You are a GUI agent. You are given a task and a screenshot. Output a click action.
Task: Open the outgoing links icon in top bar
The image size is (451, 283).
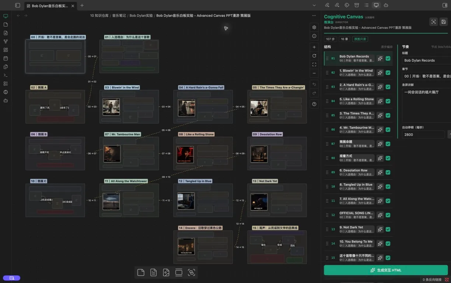[x=337, y=5]
